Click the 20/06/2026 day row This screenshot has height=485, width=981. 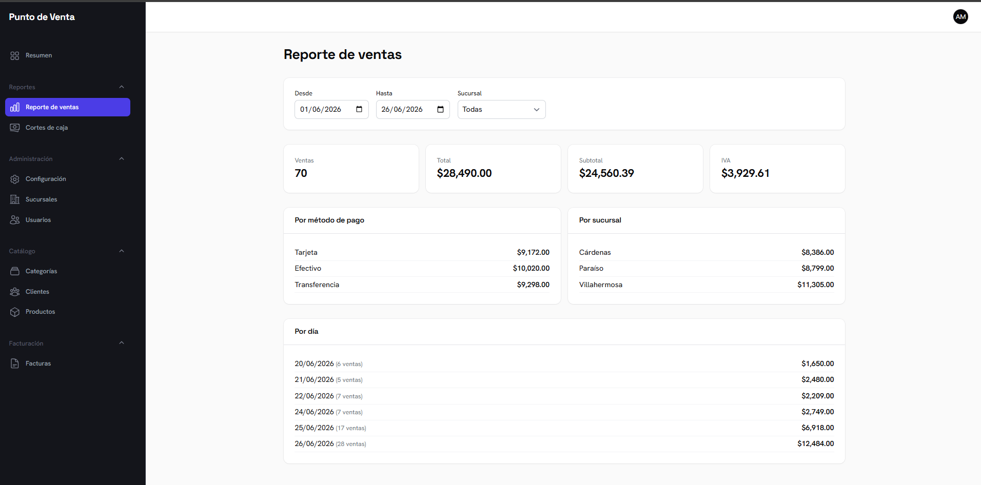click(564, 363)
